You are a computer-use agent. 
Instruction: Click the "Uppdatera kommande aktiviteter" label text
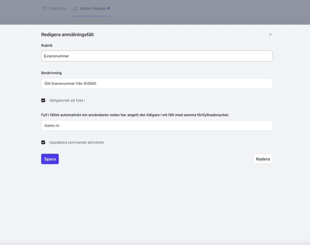(77, 142)
